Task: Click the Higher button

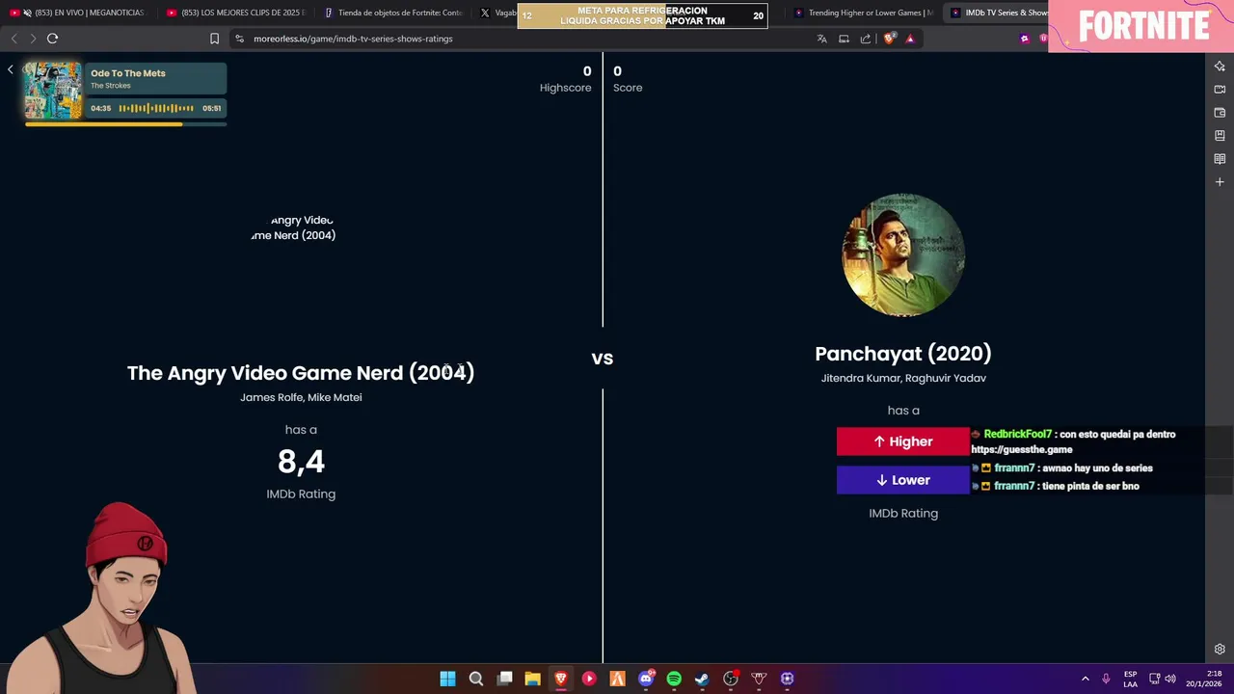Action: [903, 441]
